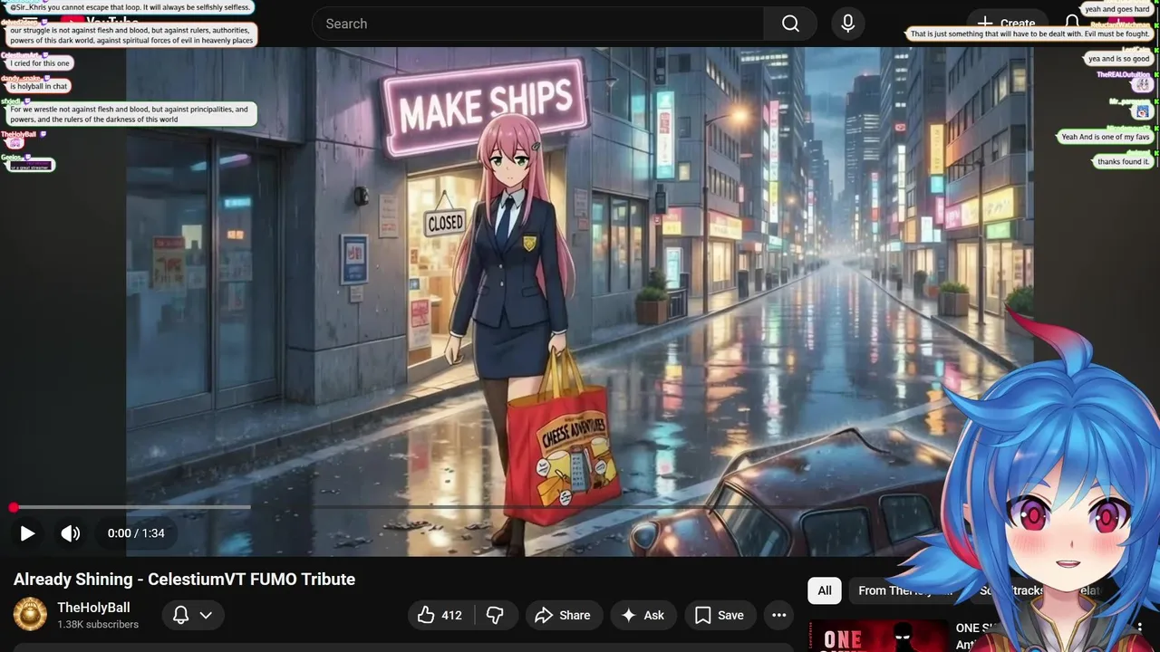Go to TheHolyBall channel name link
The image size is (1160, 652).
(93, 608)
